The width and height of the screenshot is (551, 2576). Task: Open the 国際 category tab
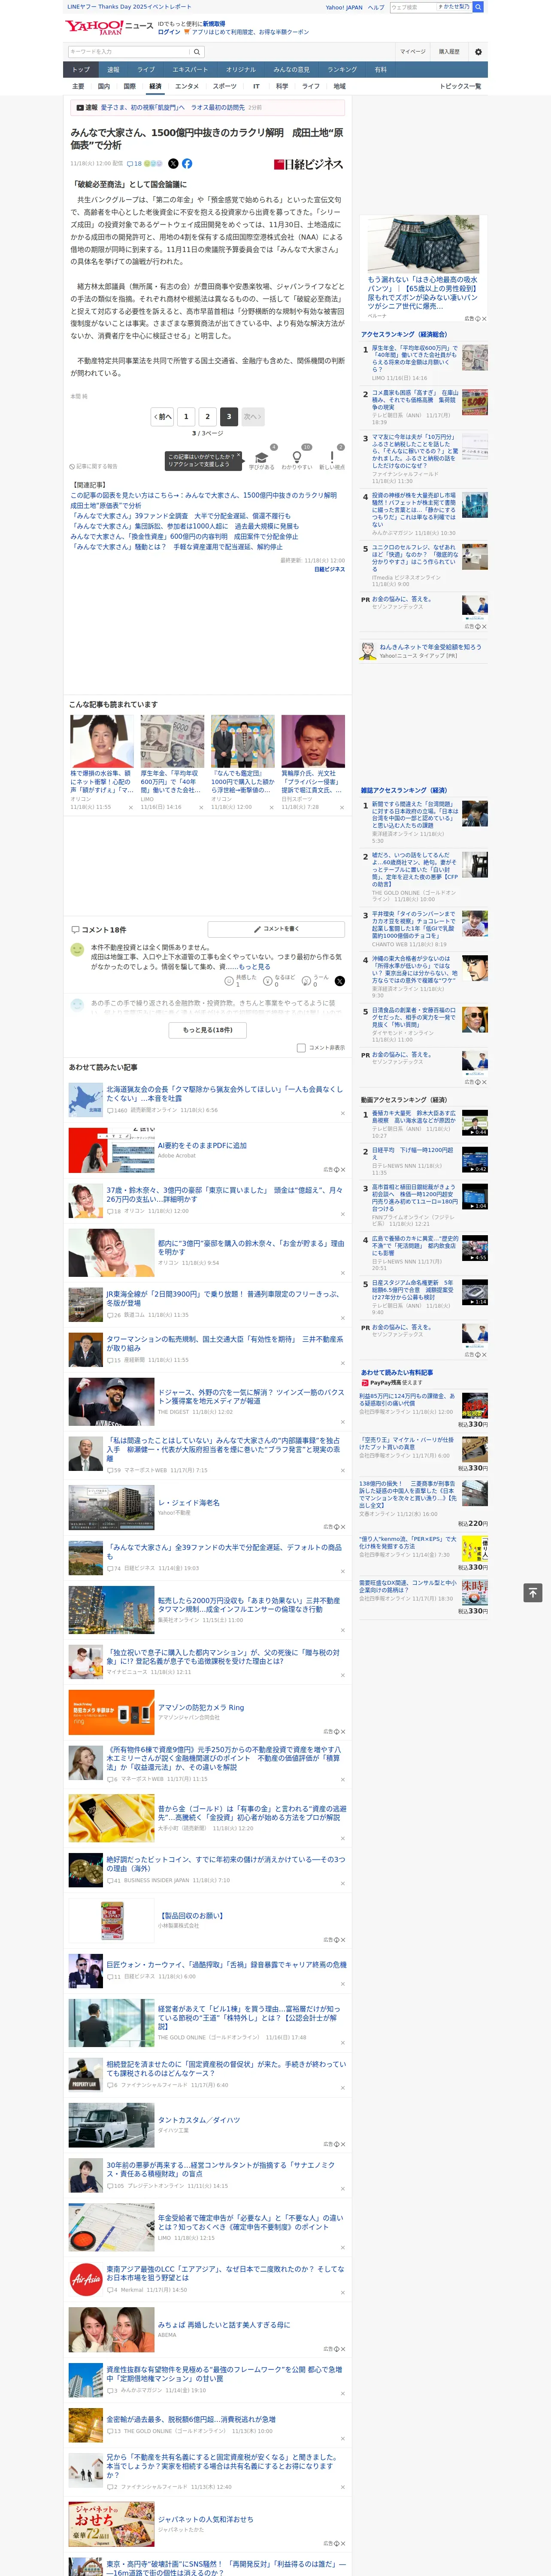click(x=129, y=86)
